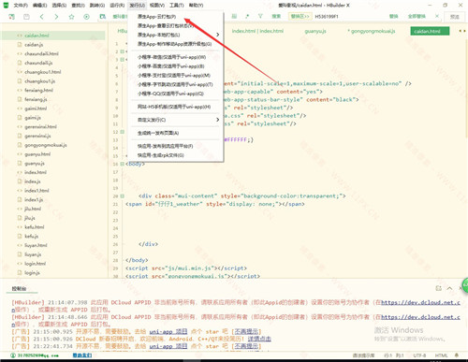This screenshot has width=468, height=362.
Task: Open the 编辑(E) menu
Action: click(39, 6)
